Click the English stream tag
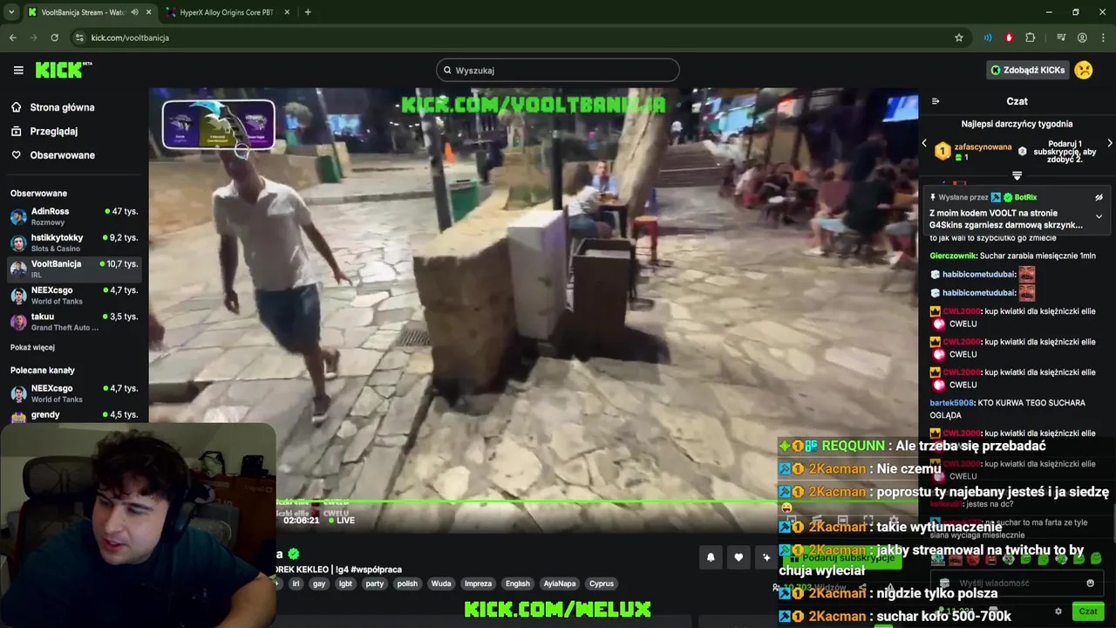The width and height of the screenshot is (1116, 628). point(518,584)
